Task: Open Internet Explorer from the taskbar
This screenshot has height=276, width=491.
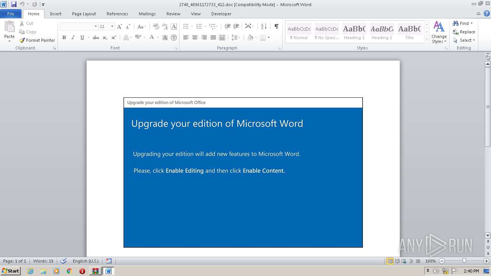Action: click(30, 271)
